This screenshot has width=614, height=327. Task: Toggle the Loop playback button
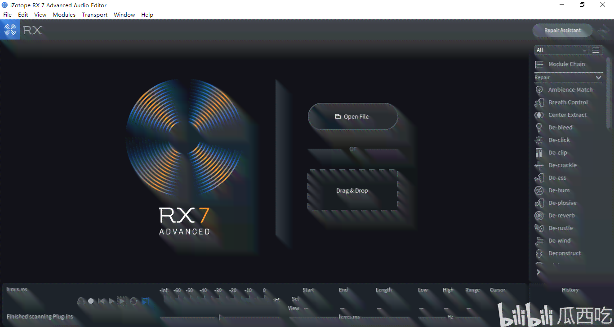click(x=133, y=301)
